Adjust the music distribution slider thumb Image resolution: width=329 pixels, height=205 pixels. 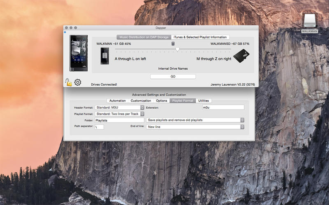[178, 49]
